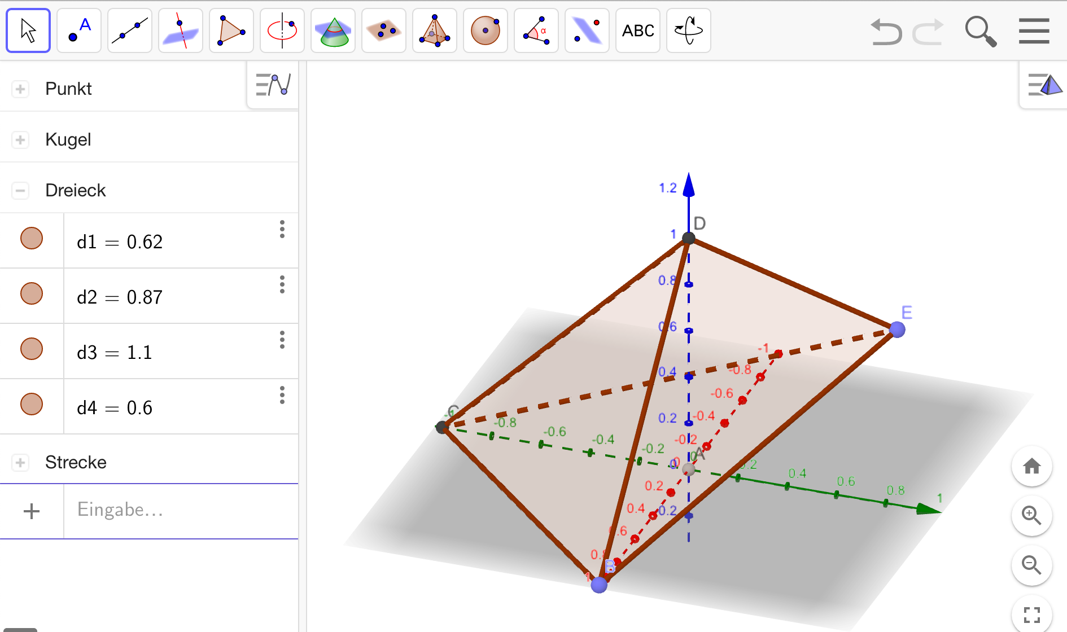Toggle visibility of triangle d2
This screenshot has height=632, width=1067.
[x=32, y=293]
